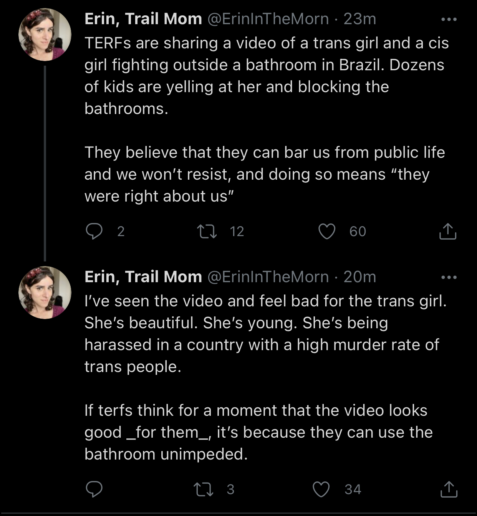
Task: Open more options on the 20m tweet
Action: 449,277
